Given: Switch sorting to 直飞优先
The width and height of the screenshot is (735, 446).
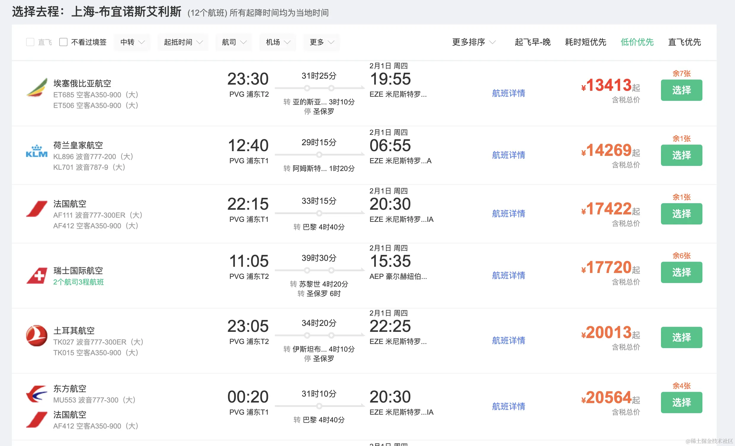Looking at the screenshot, I should [684, 42].
